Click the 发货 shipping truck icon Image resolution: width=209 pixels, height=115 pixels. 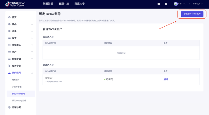[x=9, y=38]
